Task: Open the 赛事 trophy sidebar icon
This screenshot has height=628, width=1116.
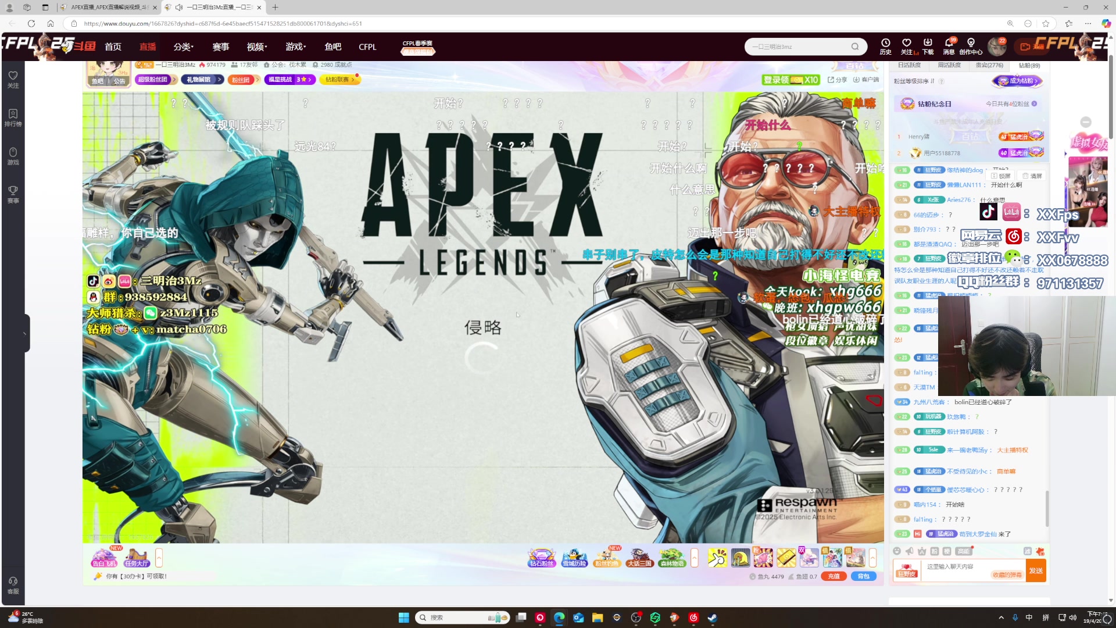Action: click(13, 194)
